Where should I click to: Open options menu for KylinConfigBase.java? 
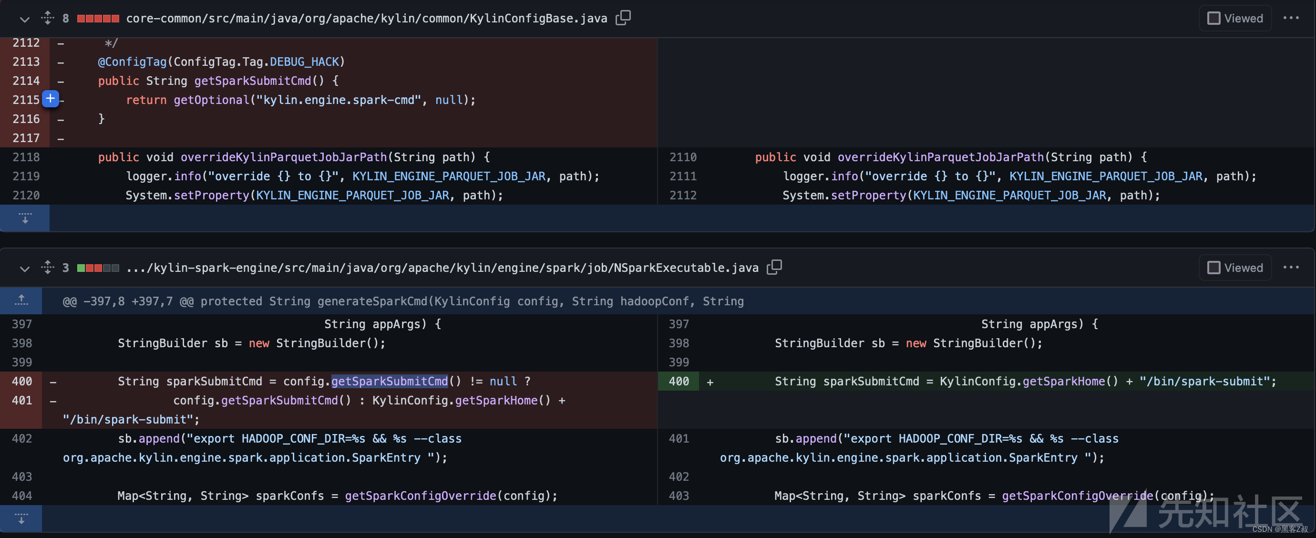pos(1292,18)
